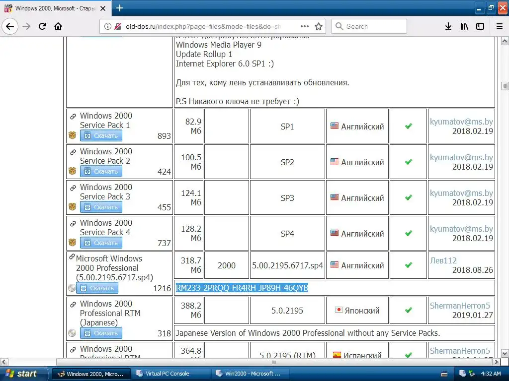
Task: Download Windows 2000 Service Pack 3
Action: [101, 207]
